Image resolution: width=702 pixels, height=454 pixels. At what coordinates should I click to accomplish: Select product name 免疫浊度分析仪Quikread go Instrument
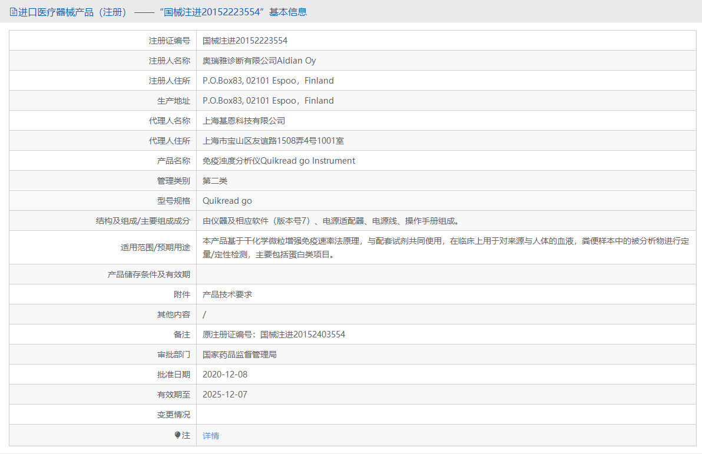[x=278, y=160]
